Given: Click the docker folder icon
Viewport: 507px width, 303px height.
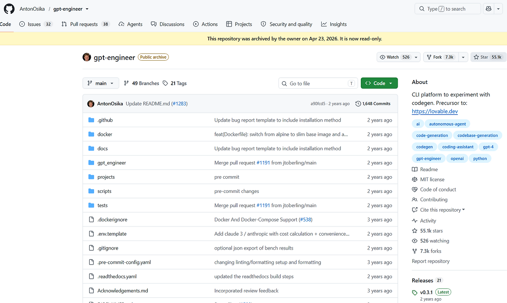Looking at the screenshot, I should [91, 134].
